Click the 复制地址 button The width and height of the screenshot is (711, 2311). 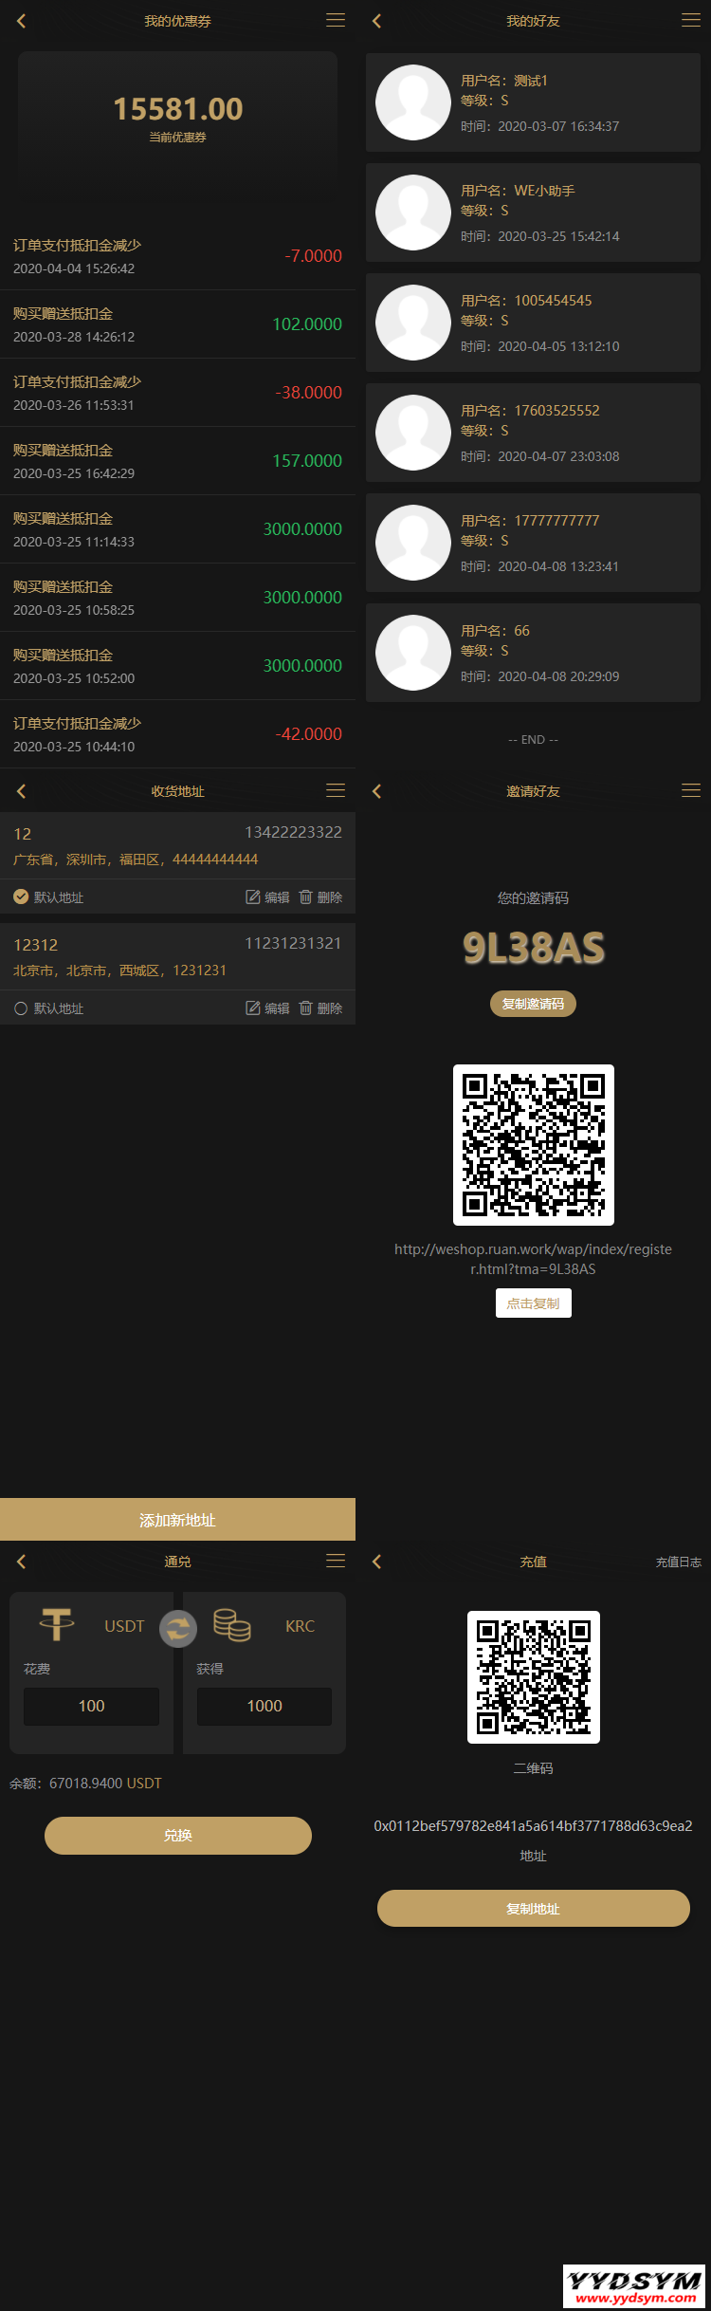coord(533,1909)
